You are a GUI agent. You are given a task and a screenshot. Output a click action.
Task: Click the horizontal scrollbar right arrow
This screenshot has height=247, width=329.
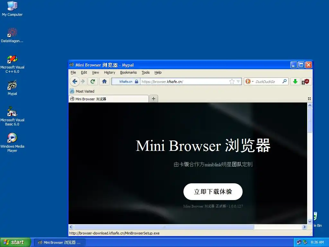305,227
